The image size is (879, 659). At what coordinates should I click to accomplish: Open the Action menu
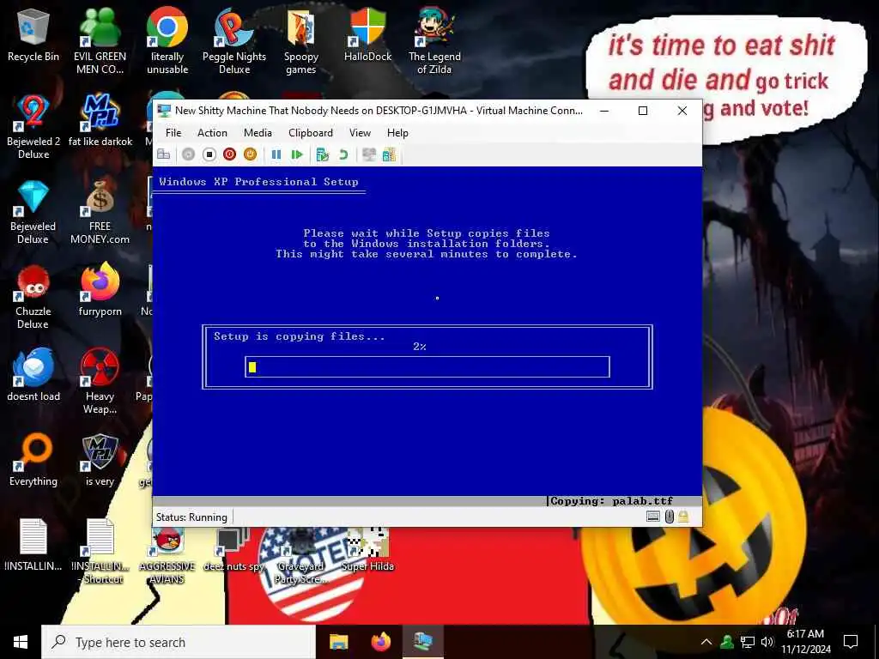[212, 133]
